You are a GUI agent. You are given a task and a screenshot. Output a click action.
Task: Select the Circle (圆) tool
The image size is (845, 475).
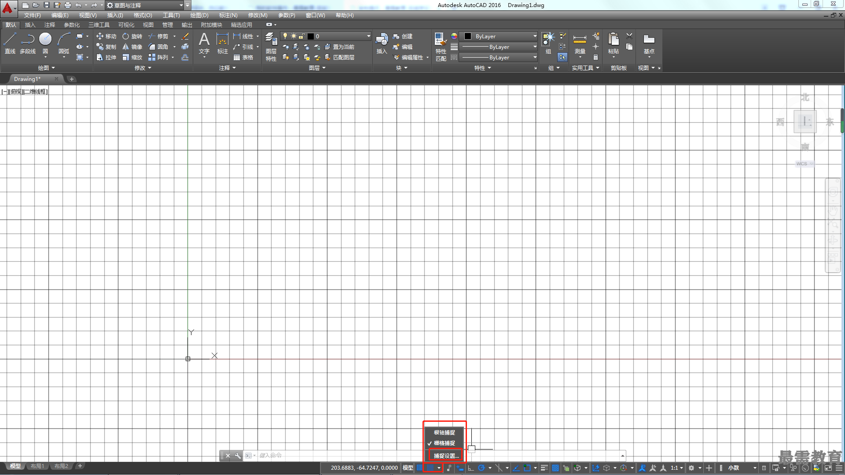click(45, 43)
